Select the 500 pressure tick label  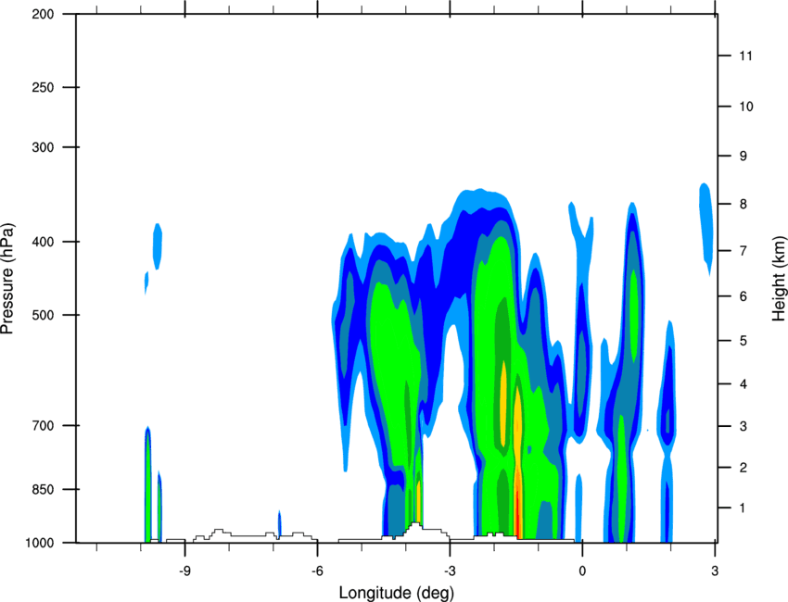click(x=43, y=315)
